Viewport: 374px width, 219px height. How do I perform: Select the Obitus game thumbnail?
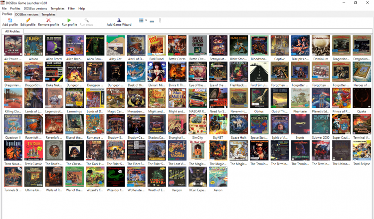pyautogui.click(x=259, y=98)
